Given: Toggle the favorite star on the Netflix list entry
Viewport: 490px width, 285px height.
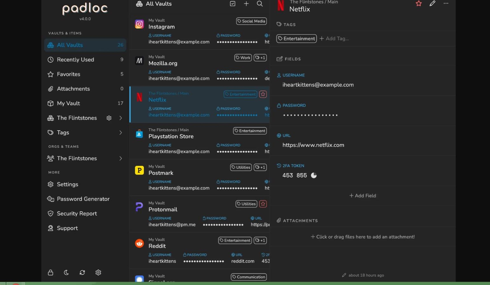Looking at the screenshot, I should pyautogui.click(x=263, y=94).
